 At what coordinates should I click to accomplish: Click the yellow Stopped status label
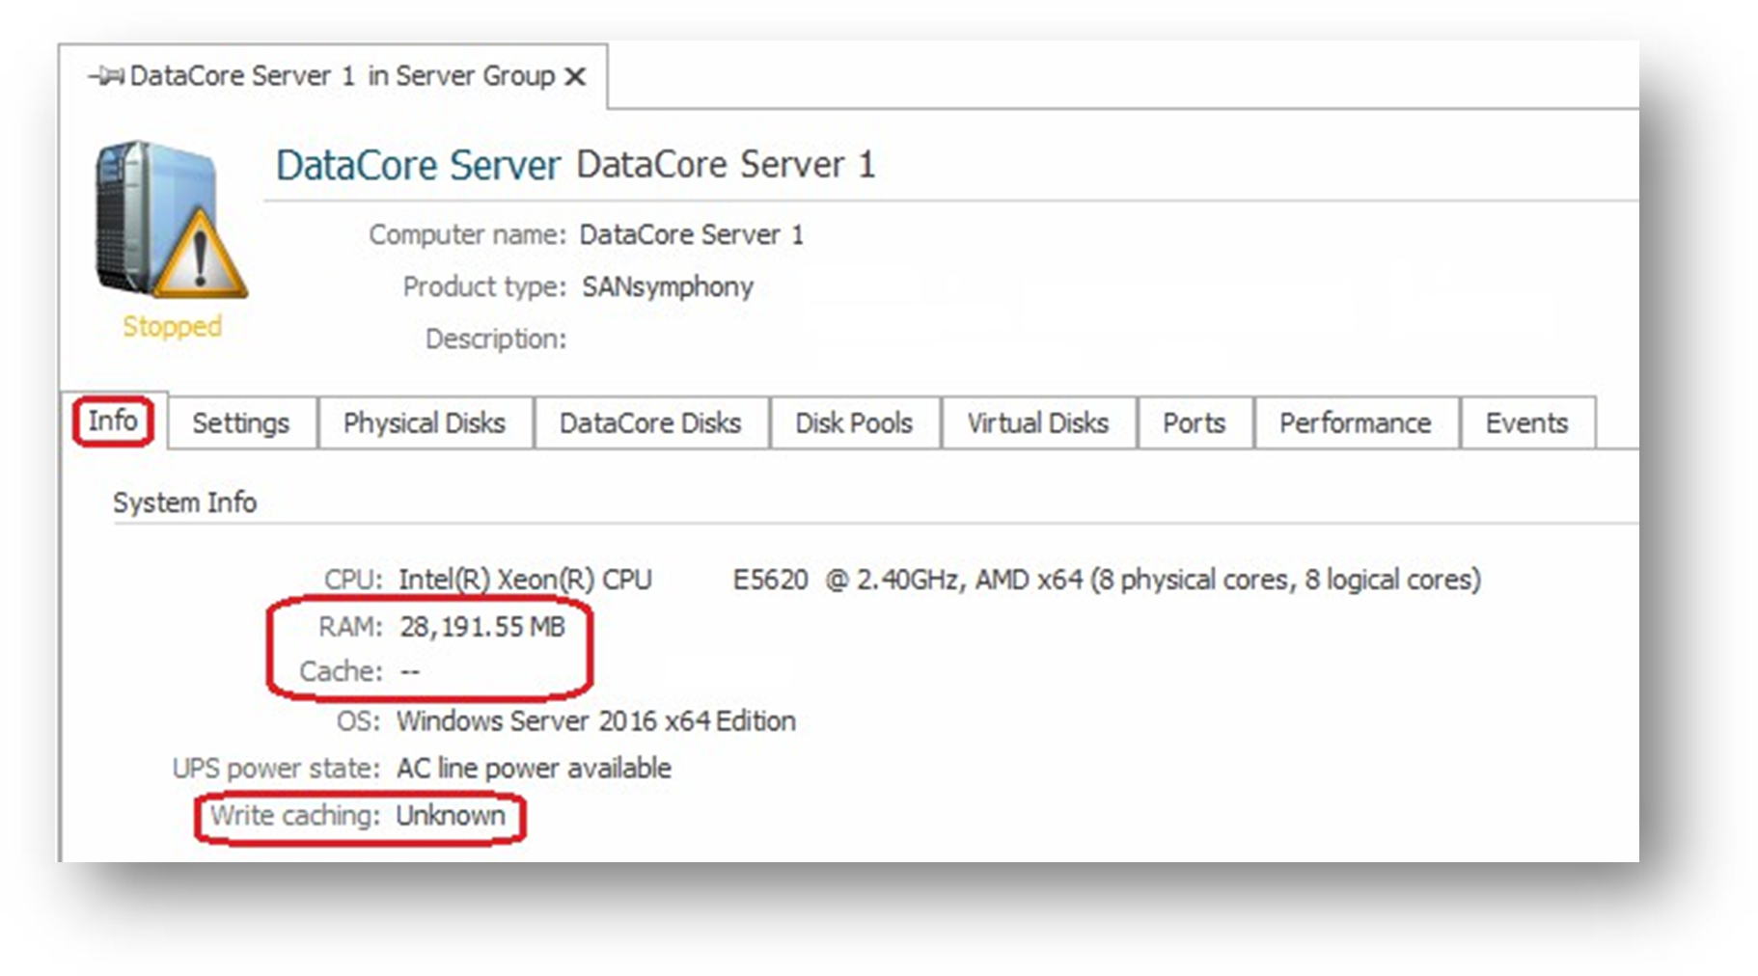(x=172, y=327)
